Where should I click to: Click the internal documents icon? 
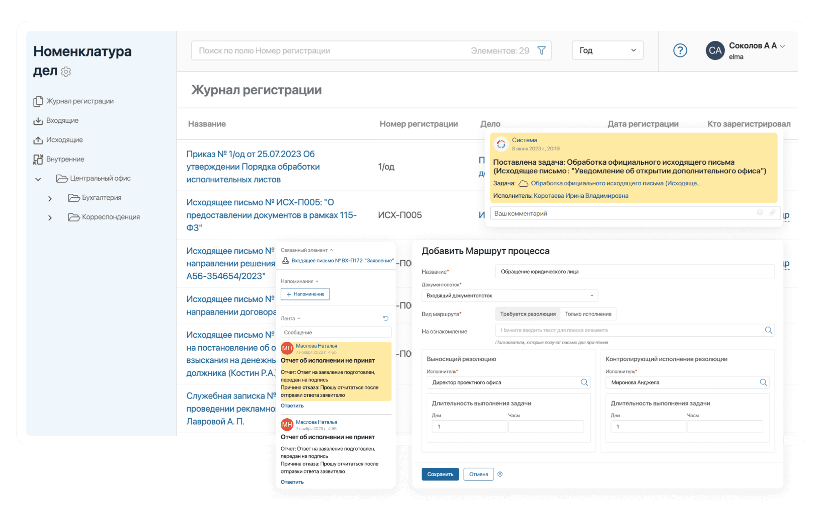coord(37,159)
